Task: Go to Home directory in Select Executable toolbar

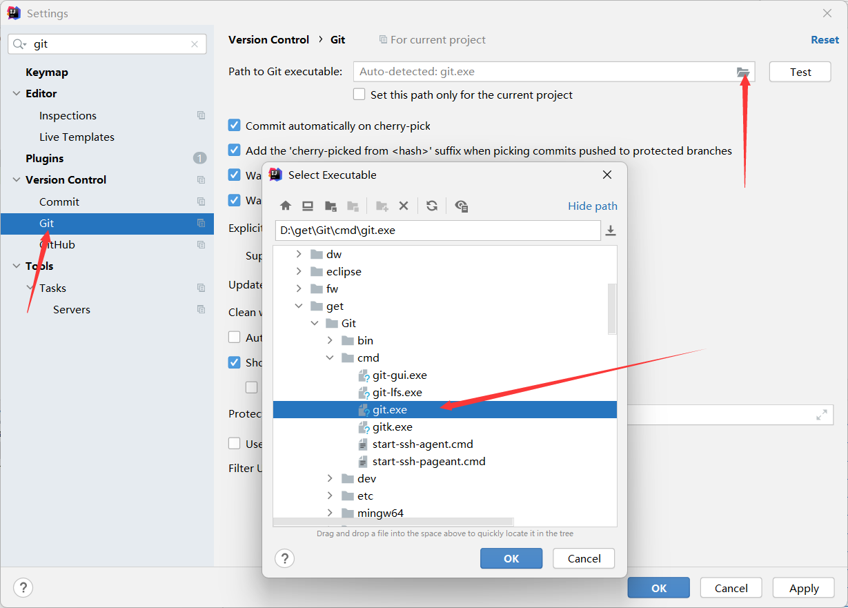Action: [x=286, y=206]
